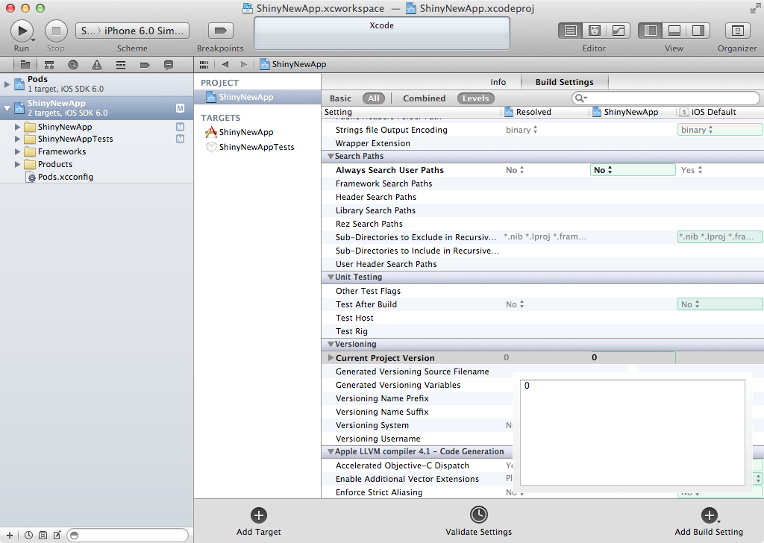The height and width of the screenshot is (543, 764).
Task: Select the ShinyNewAppTests target
Action: point(257,147)
